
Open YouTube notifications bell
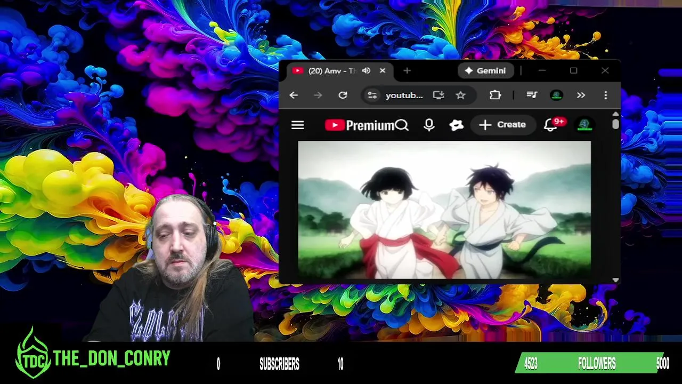pyautogui.click(x=550, y=125)
